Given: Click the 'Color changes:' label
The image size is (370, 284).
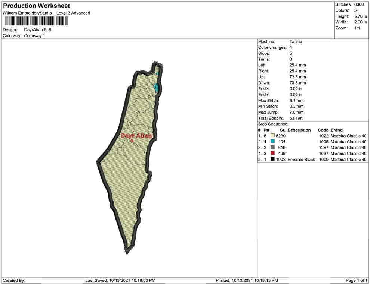Looking at the screenshot, I should [x=272, y=48].
